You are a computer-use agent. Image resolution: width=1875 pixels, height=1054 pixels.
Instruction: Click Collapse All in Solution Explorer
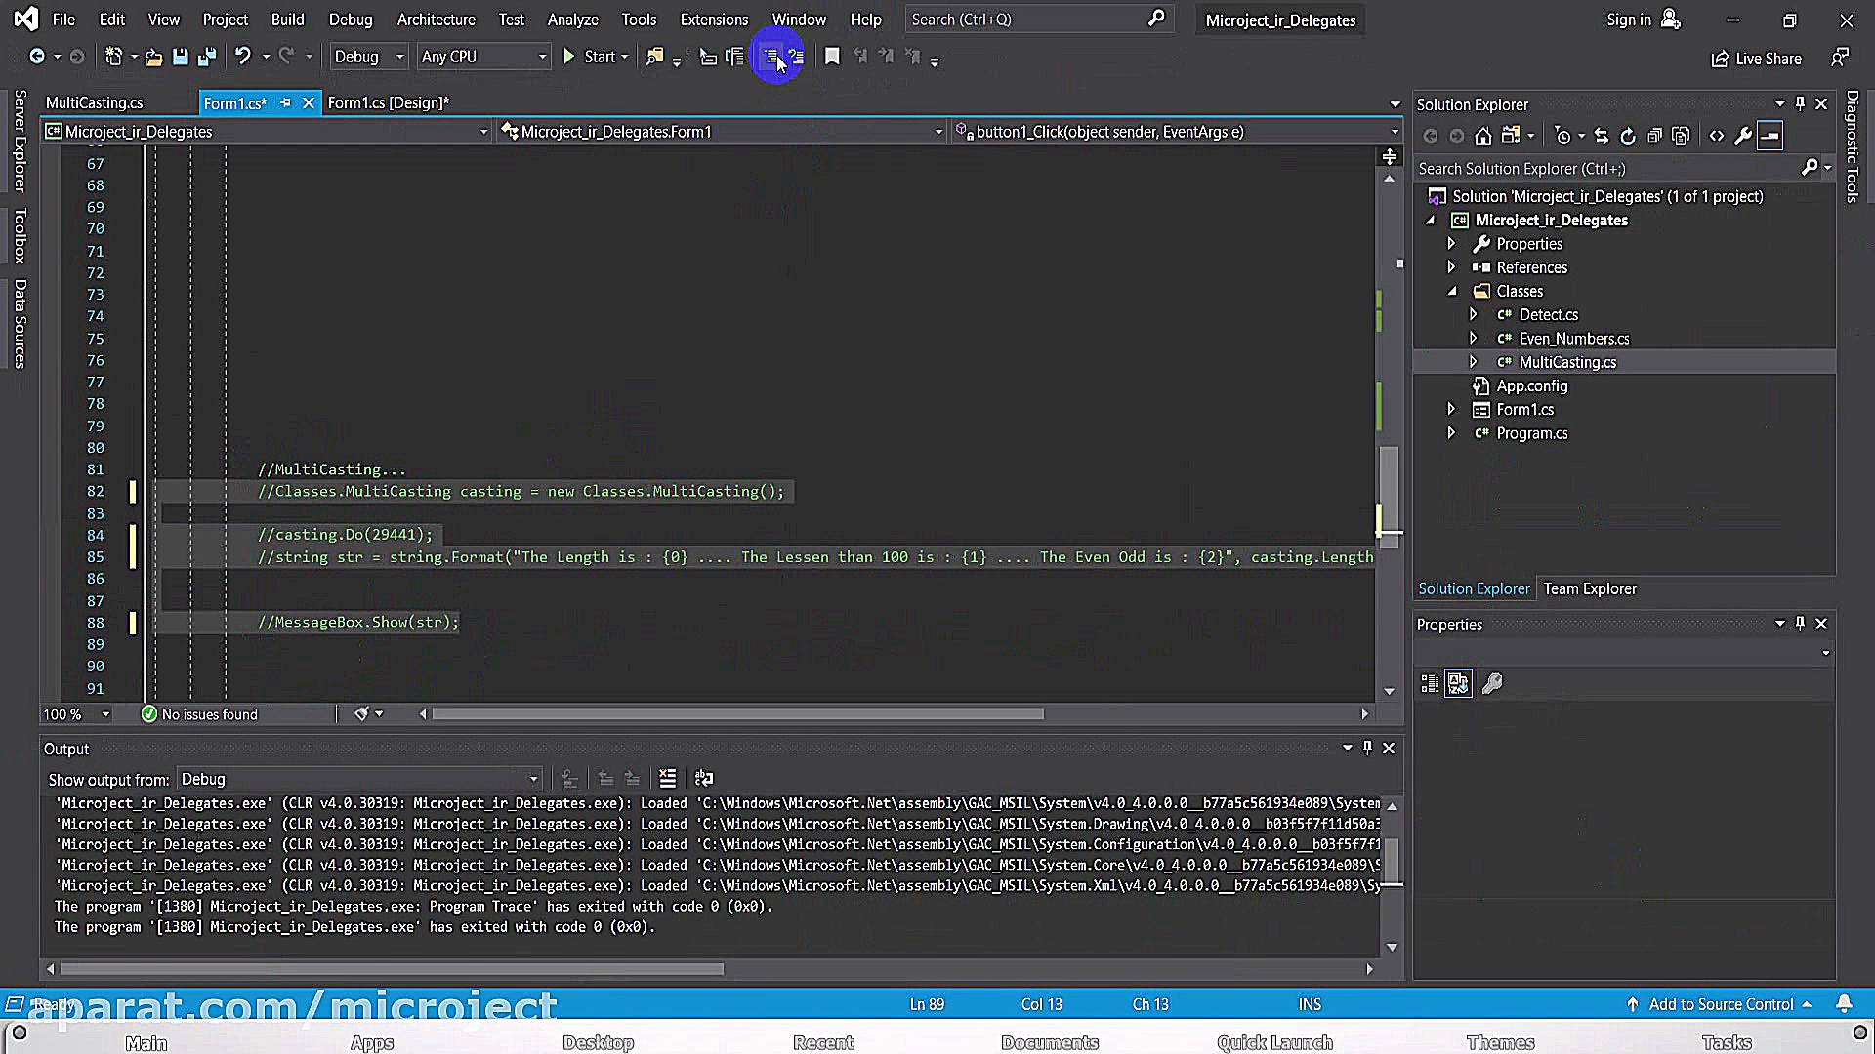click(x=1654, y=136)
